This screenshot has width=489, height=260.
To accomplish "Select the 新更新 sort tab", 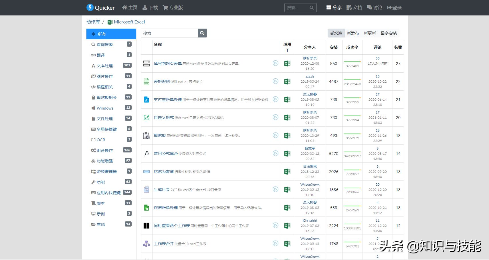I will pyautogui.click(x=370, y=33).
